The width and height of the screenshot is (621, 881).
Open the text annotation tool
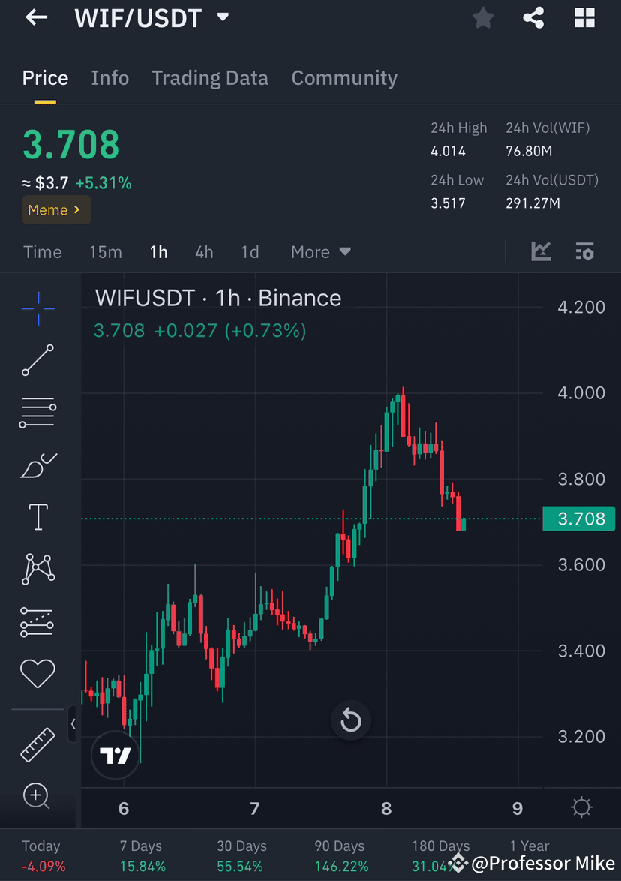tap(37, 516)
